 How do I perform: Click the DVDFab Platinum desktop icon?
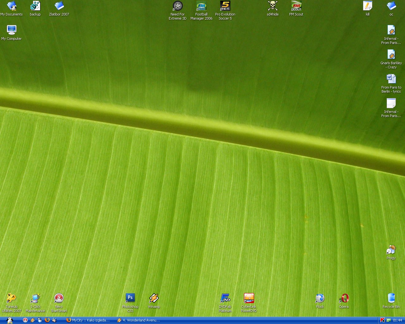(225, 298)
